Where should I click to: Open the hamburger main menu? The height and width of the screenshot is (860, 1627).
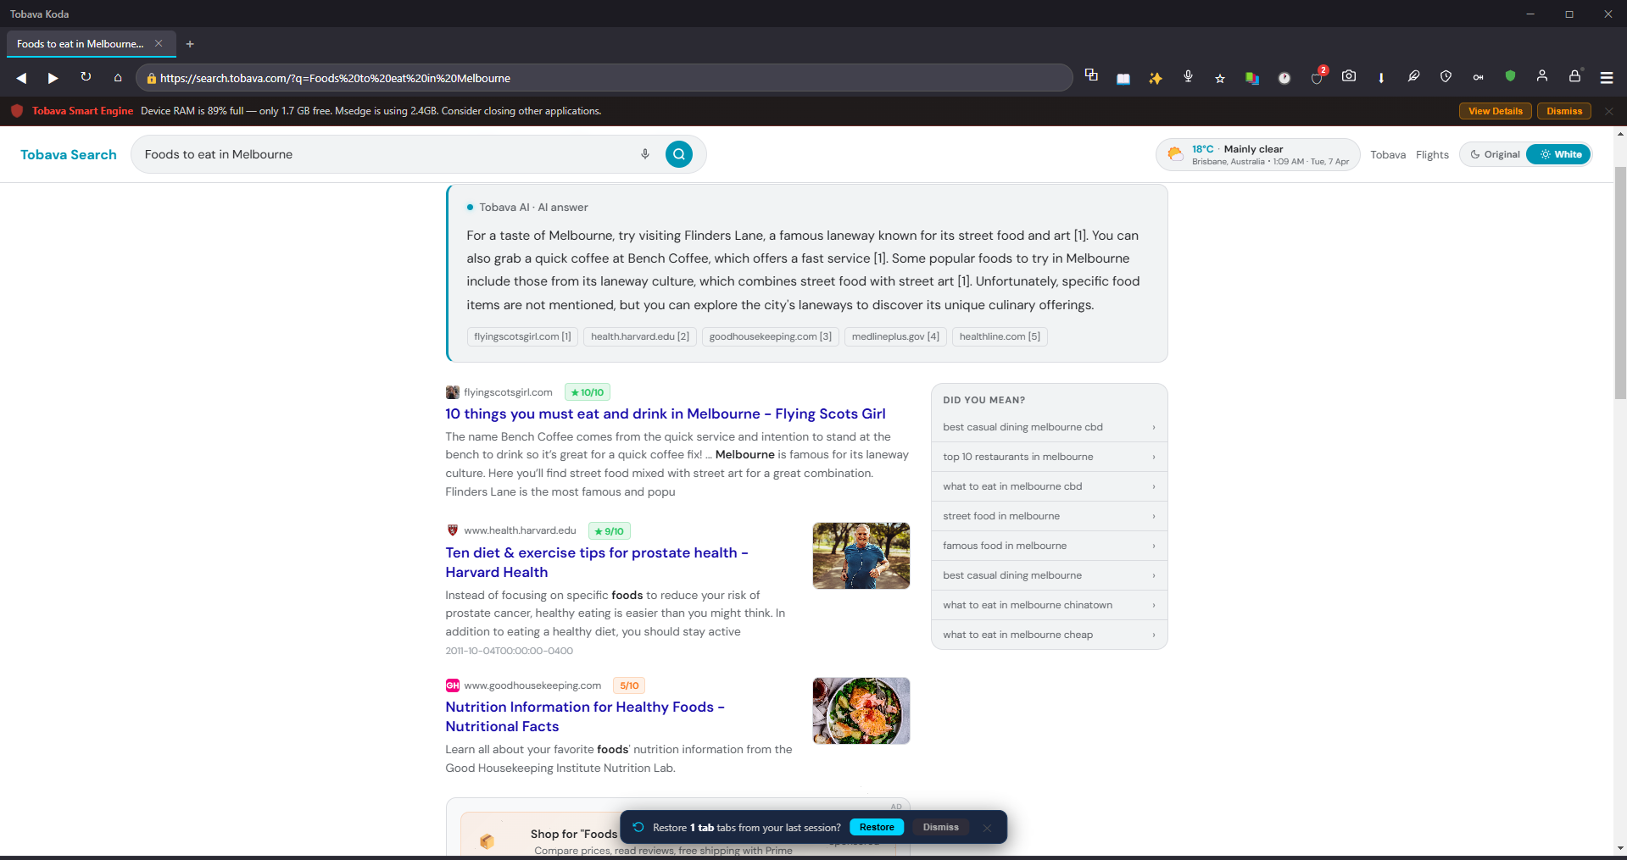(x=1607, y=78)
